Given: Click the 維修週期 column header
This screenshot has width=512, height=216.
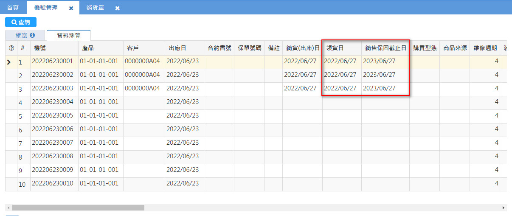Looking at the screenshot, I should coord(485,48).
